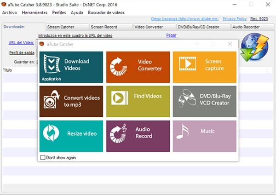Switch to the Screen Record tab

point(111,27)
